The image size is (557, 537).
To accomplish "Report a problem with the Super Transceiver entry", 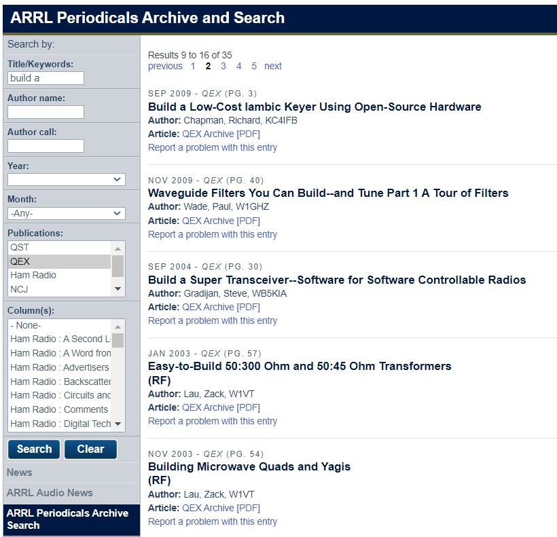I will click(x=212, y=320).
